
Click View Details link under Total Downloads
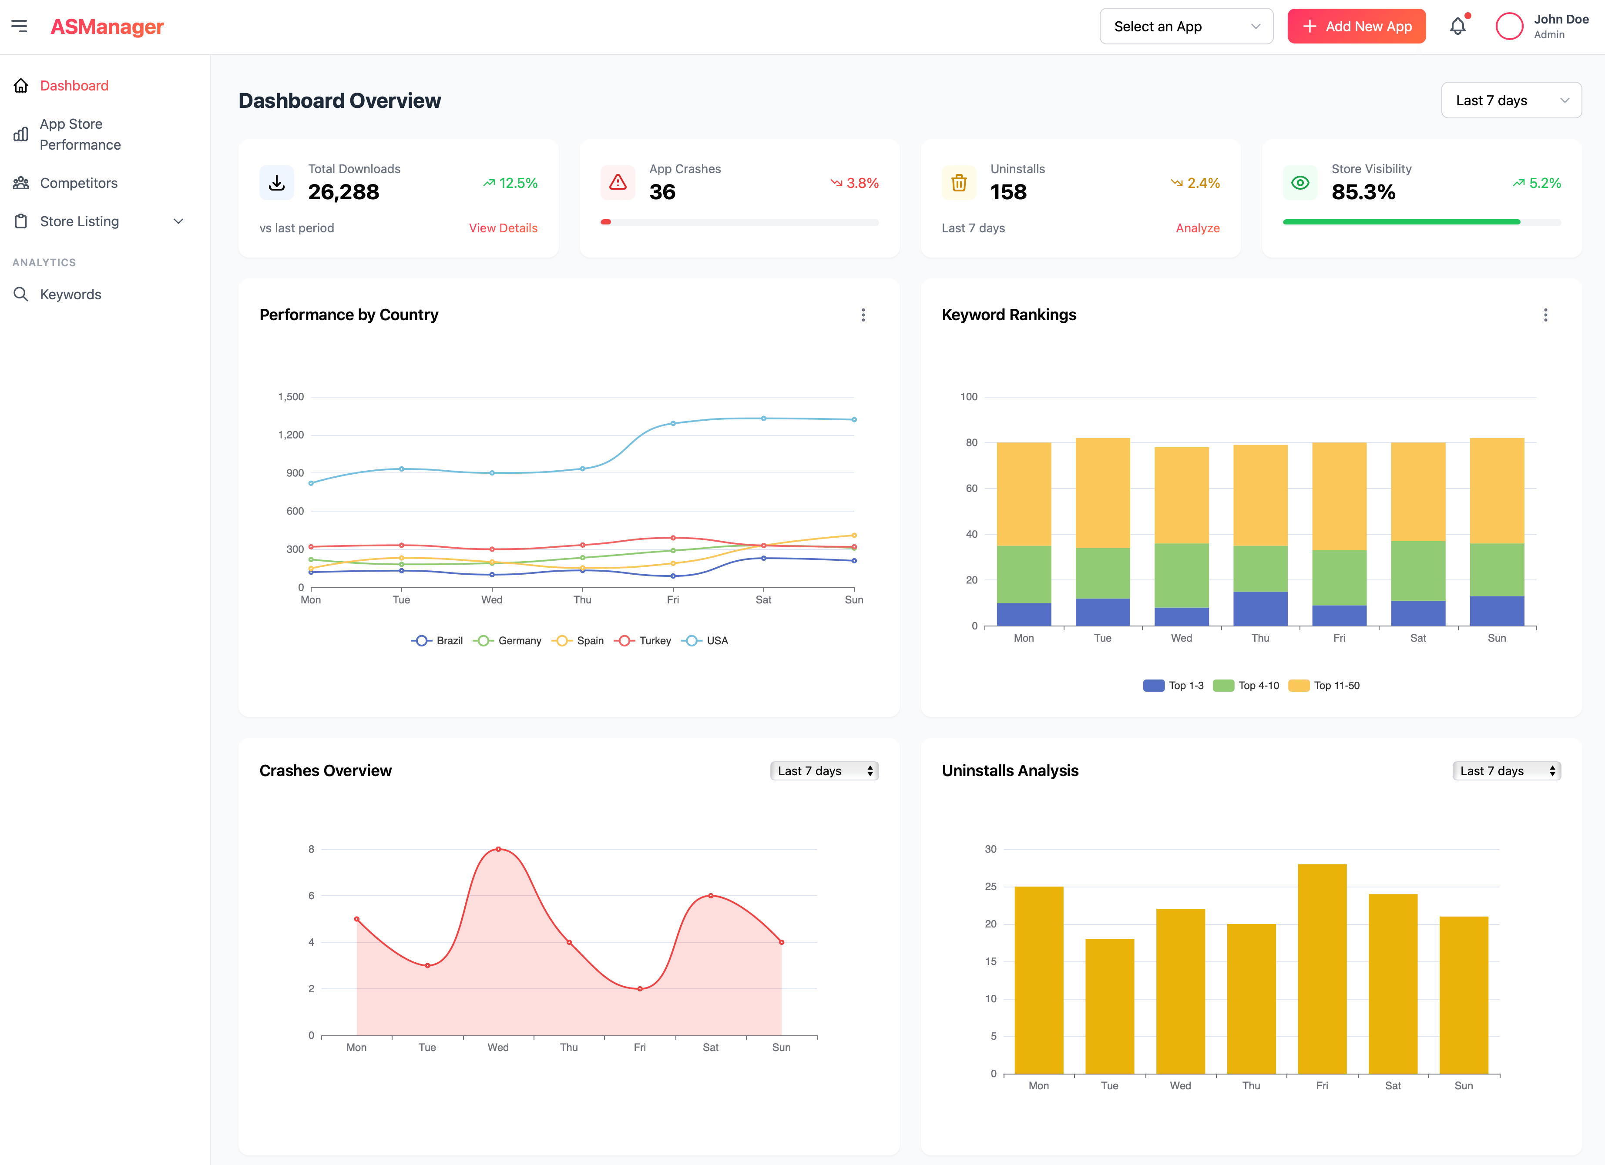click(504, 228)
